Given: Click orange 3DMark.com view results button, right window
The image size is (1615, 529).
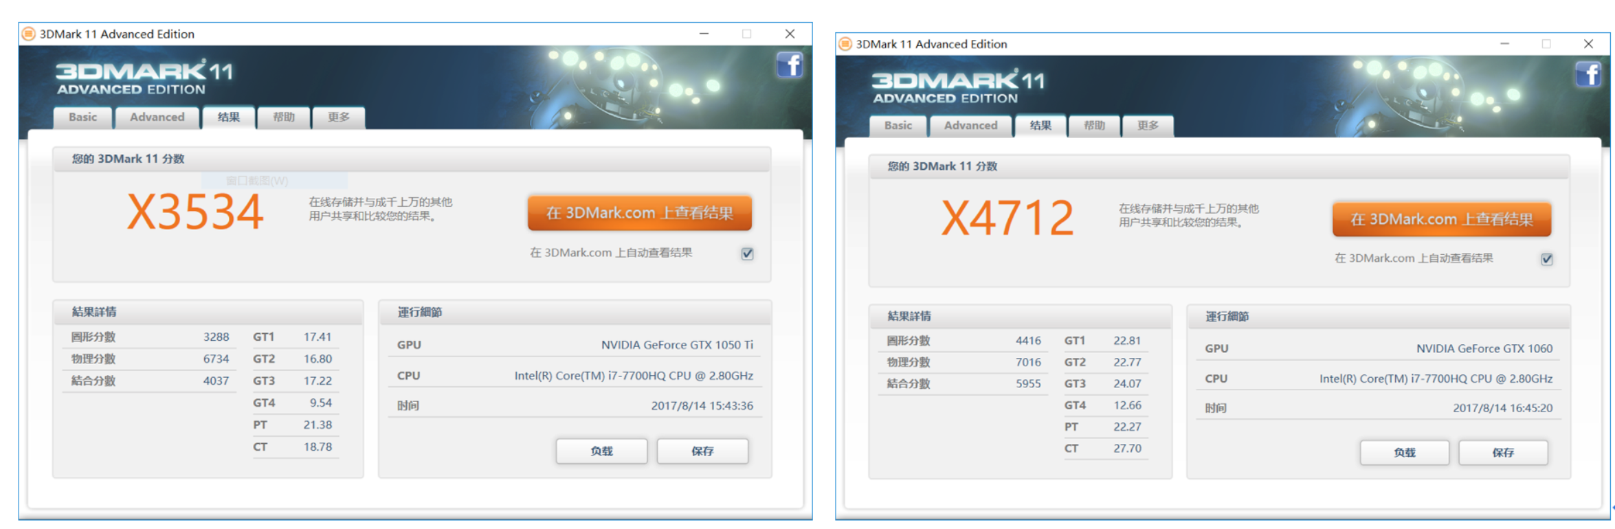Looking at the screenshot, I should pos(1442,219).
